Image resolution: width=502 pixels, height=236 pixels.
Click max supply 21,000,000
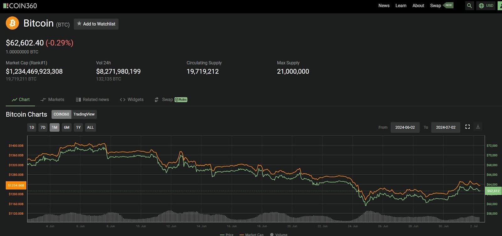(293, 71)
